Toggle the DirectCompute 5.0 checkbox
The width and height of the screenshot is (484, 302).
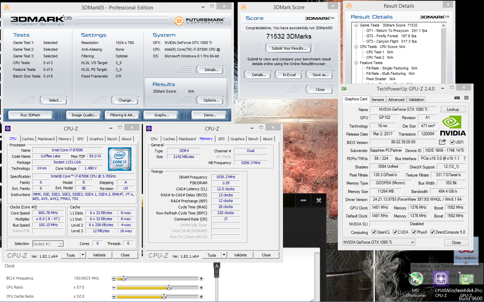coord(433,232)
